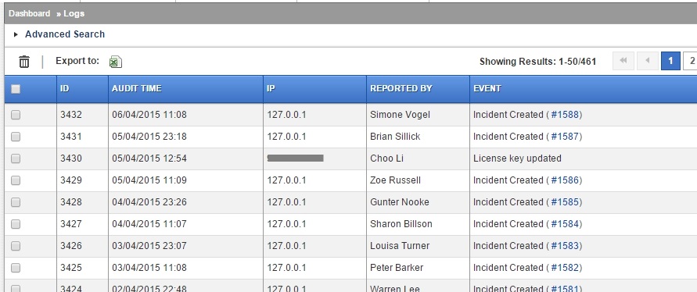Open incident link #1586
The width and height of the screenshot is (697, 292).
click(565, 180)
